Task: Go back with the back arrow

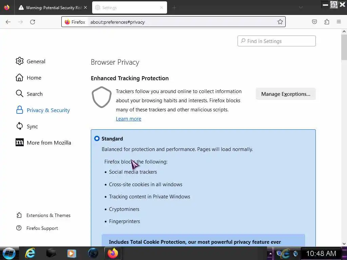Action: [8, 22]
